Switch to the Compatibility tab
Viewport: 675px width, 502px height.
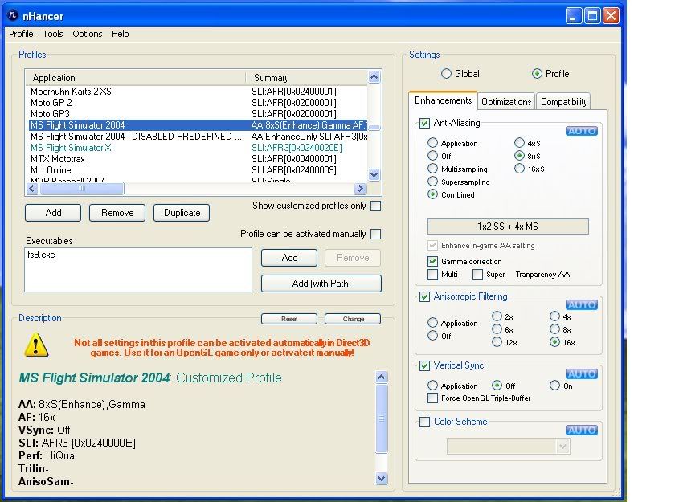click(564, 101)
